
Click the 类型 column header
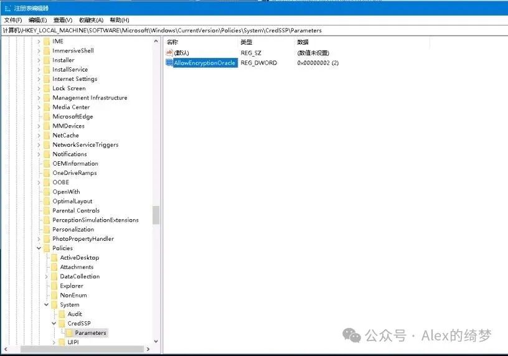[247, 42]
